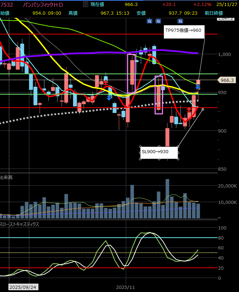Screen dimensions: 239x292
Task: Click the leftmost N news marker
Action: (x=149, y=21)
